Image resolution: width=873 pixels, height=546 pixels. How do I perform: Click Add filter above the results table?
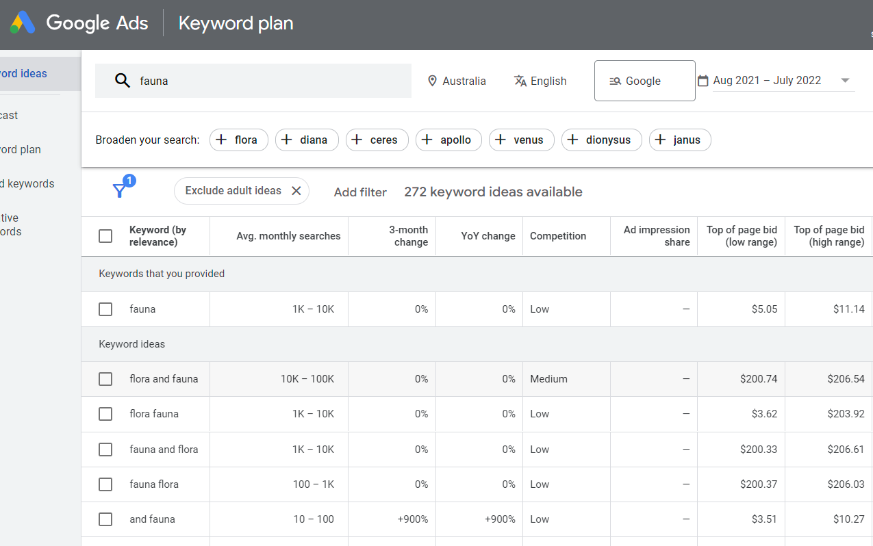pos(360,192)
